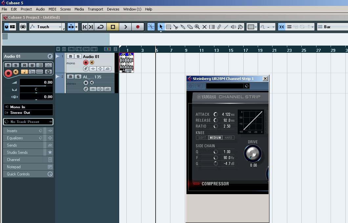Go to next marker in transport

tap(91, 27)
